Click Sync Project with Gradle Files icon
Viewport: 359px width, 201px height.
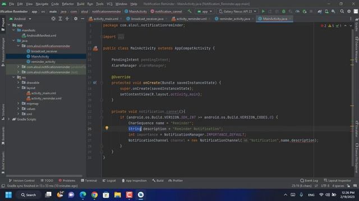[x=320, y=11]
